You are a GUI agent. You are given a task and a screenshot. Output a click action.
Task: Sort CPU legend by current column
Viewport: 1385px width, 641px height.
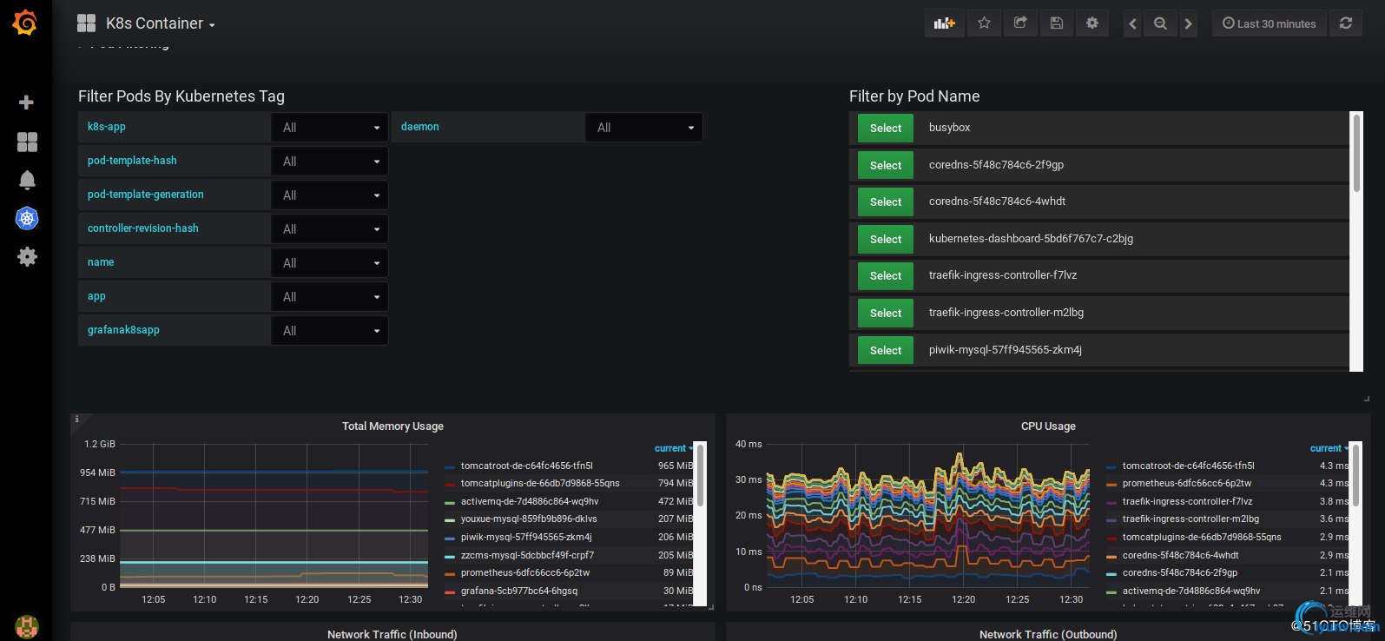[1329, 448]
